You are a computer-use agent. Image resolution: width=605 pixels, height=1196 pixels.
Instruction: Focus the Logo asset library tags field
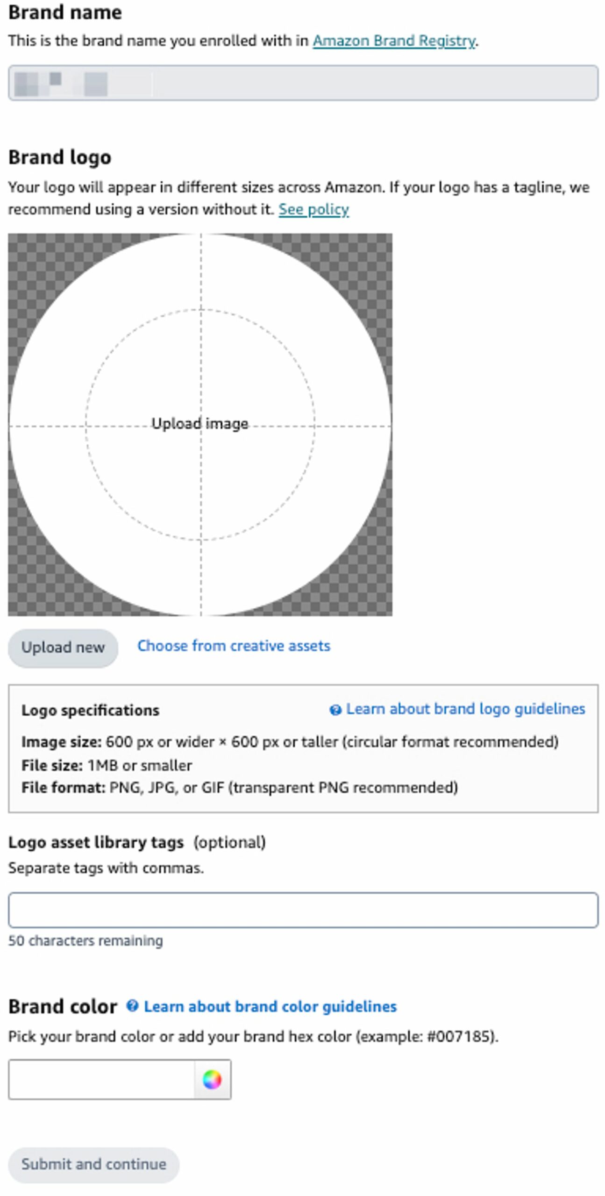(303, 910)
